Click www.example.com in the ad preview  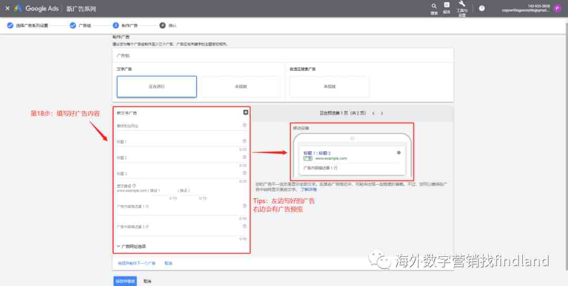331,158
